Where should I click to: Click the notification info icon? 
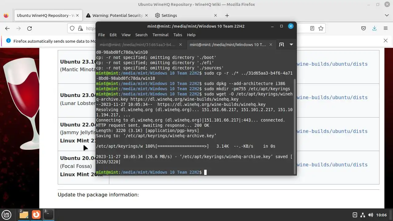click(8, 41)
